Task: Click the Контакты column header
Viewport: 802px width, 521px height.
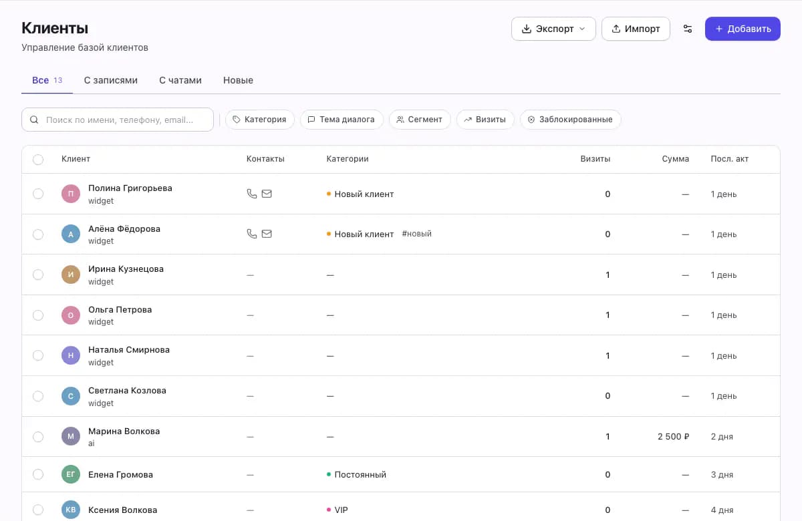Action: (265, 159)
